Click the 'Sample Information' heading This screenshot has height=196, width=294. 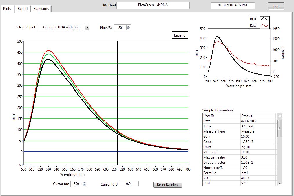(218, 110)
